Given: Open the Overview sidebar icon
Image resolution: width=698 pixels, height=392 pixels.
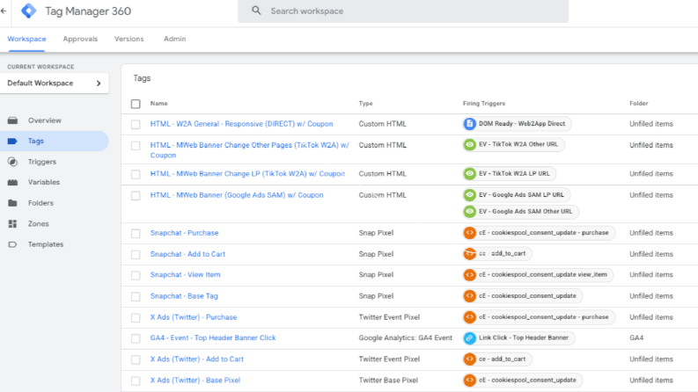Looking at the screenshot, I should point(12,120).
